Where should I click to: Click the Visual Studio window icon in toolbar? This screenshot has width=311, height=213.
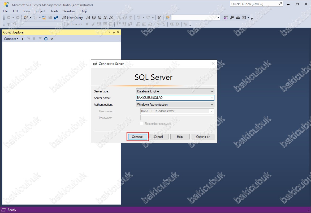pyautogui.click(x=226, y=18)
